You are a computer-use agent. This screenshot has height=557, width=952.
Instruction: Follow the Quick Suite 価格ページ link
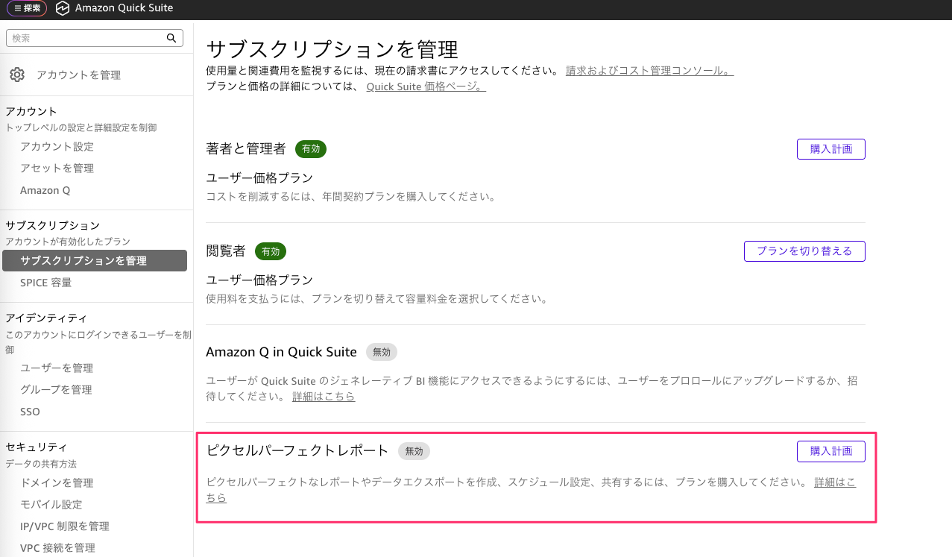pyautogui.click(x=426, y=86)
